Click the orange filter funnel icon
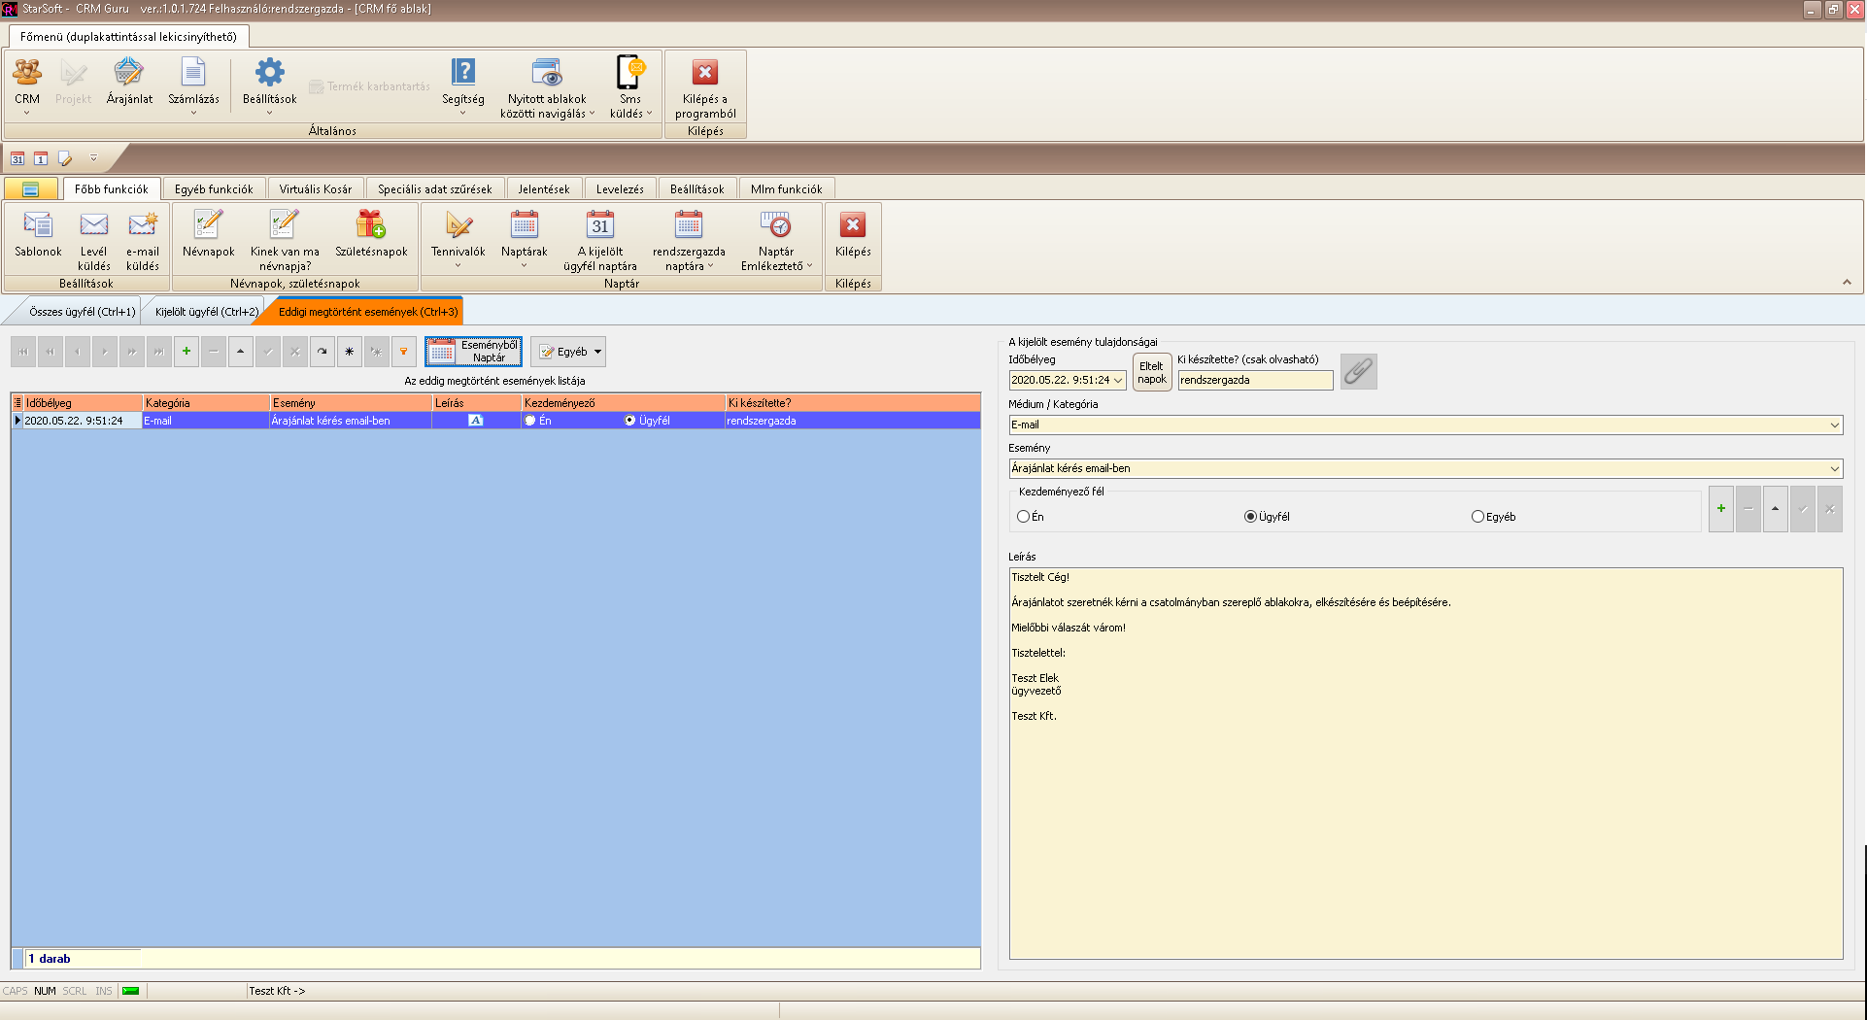Screen dimensions: 1867x1020 404,352
